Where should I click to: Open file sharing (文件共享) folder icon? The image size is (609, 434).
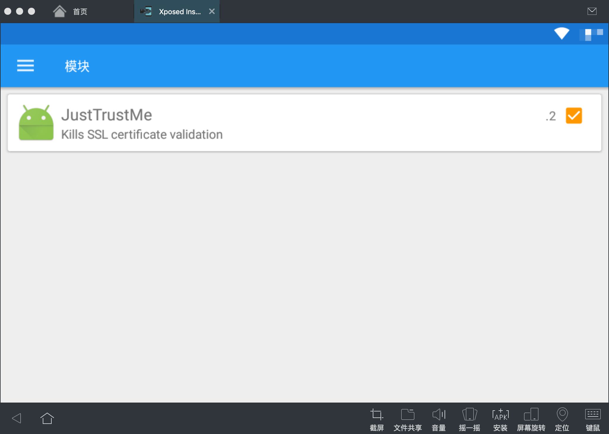pos(407,414)
